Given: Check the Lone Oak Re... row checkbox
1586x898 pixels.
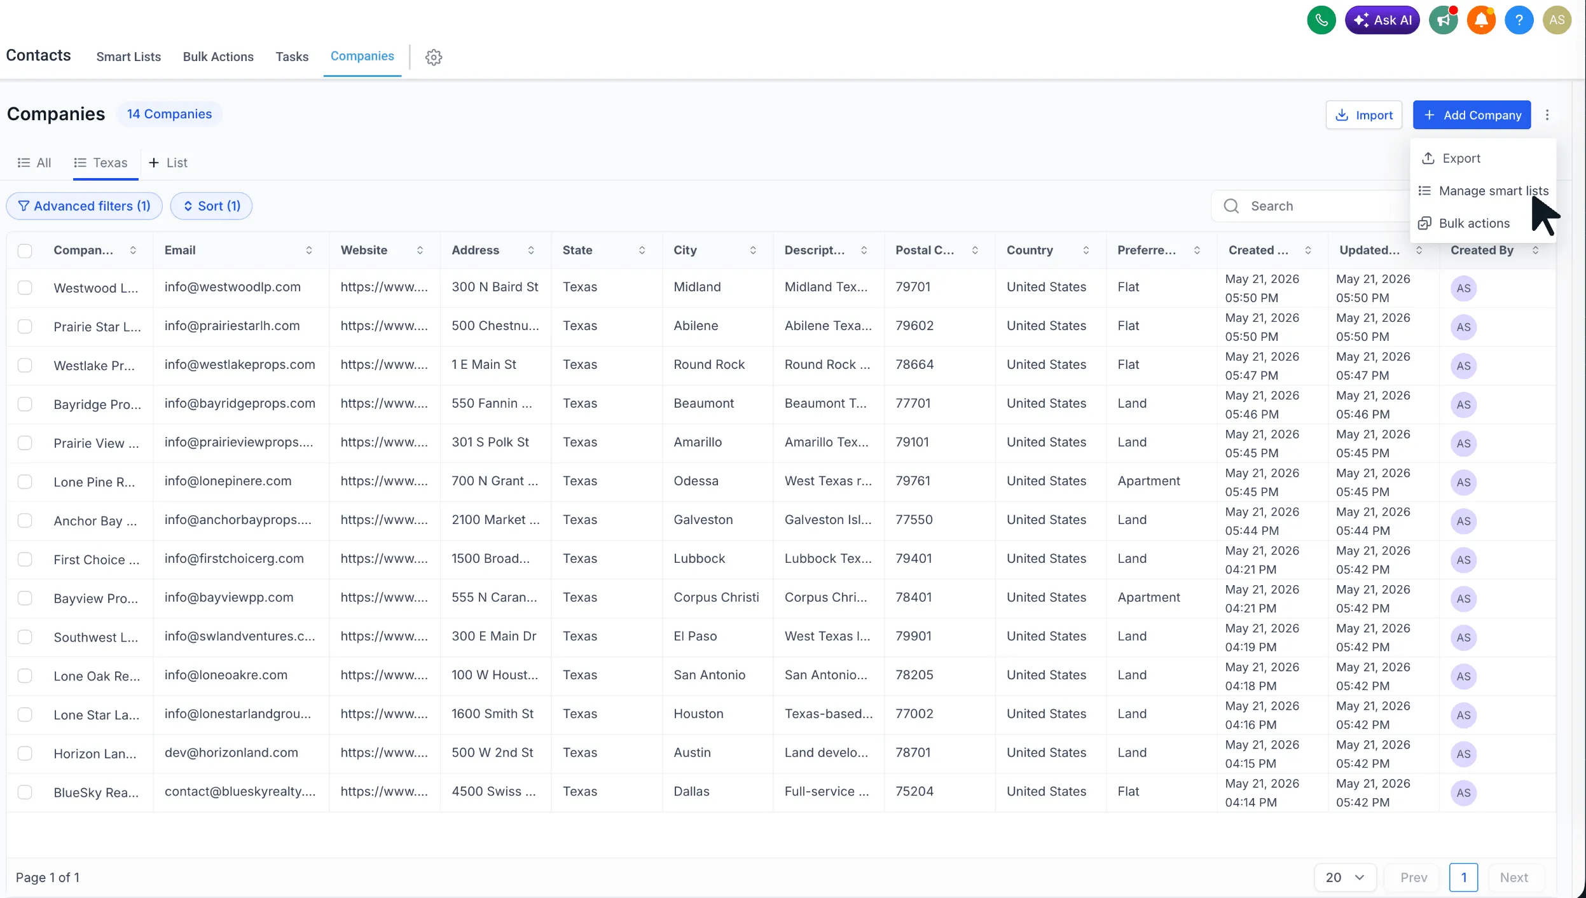Looking at the screenshot, I should coord(25,675).
